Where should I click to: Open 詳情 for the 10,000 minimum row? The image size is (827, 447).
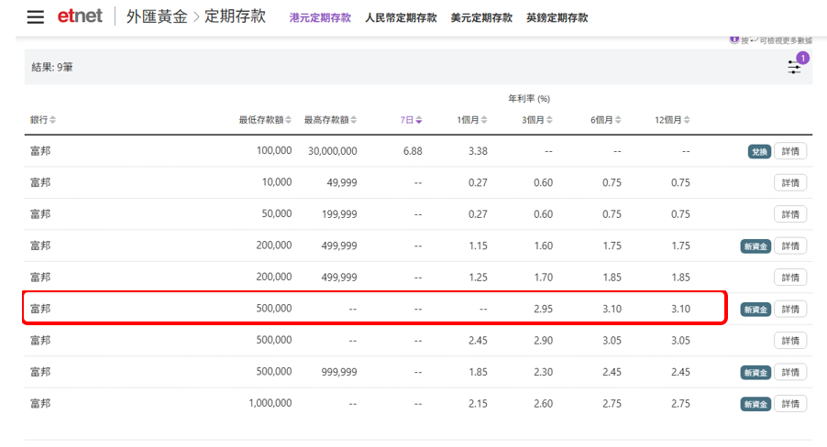tap(790, 183)
